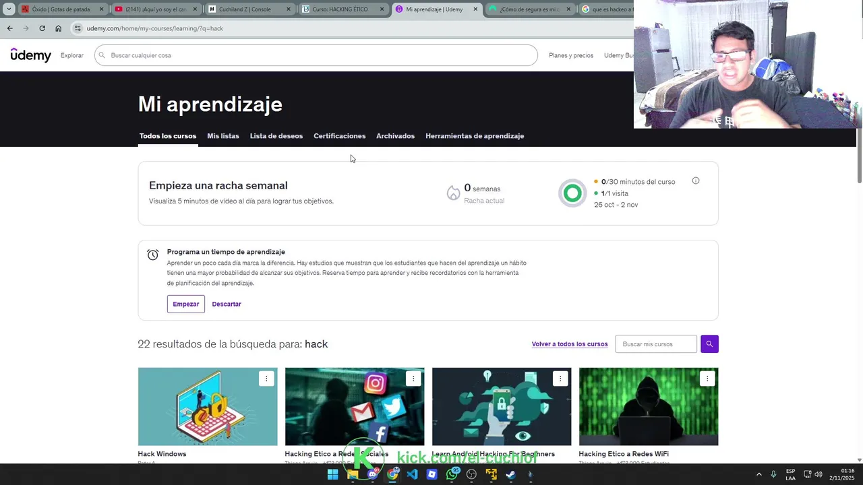Open options menu on Android Hacking card
This screenshot has height=485, width=863.
[560, 379]
